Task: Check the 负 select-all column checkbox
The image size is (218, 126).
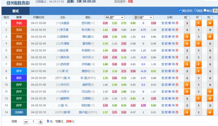Action: pyautogui.click(x=211, y=17)
